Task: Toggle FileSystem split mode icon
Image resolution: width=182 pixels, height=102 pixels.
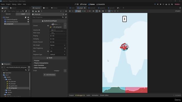Action: pyautogui.click(x=29, y=67)
